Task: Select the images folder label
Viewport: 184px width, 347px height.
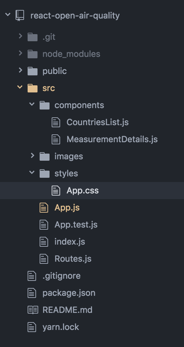Action: (69, 156)
